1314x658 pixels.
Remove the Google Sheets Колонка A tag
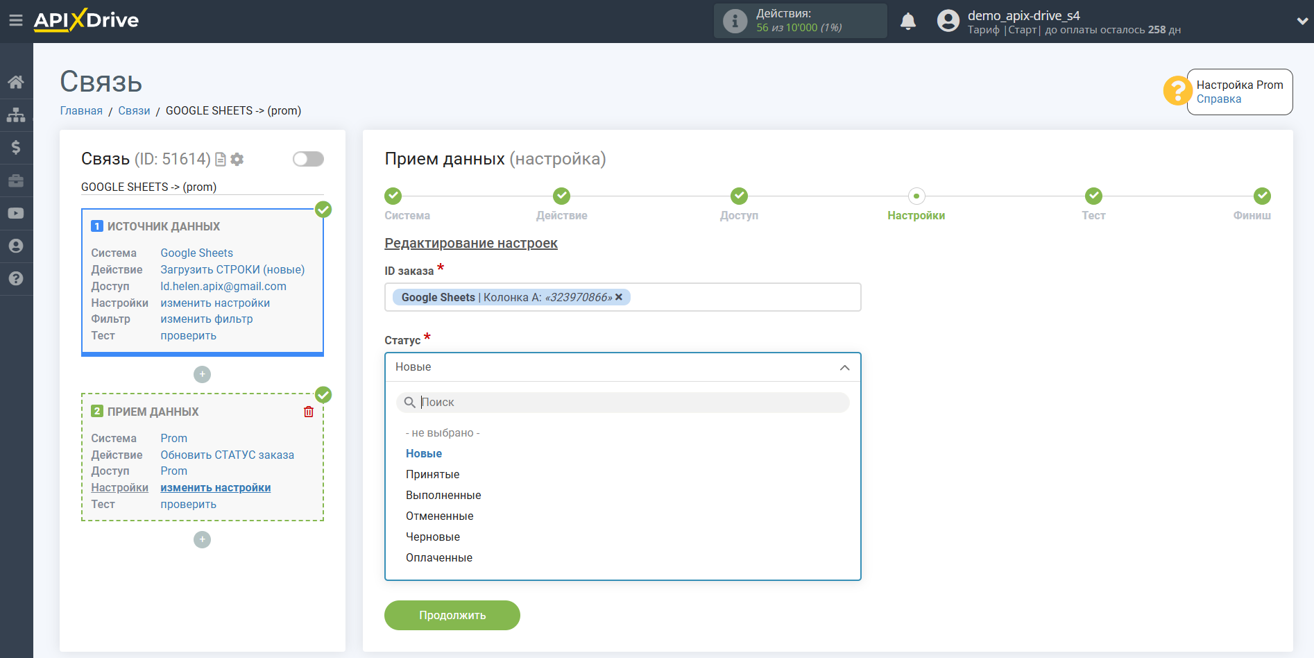(x=619, y=297)
